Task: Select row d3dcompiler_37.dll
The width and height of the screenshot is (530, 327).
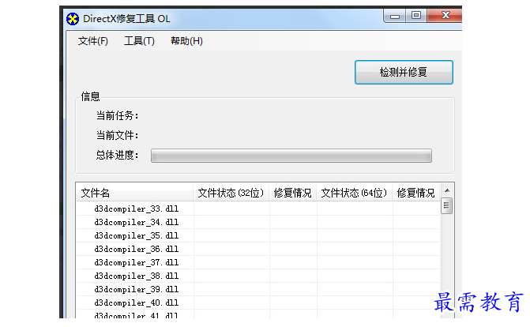Action: [258, 262]
